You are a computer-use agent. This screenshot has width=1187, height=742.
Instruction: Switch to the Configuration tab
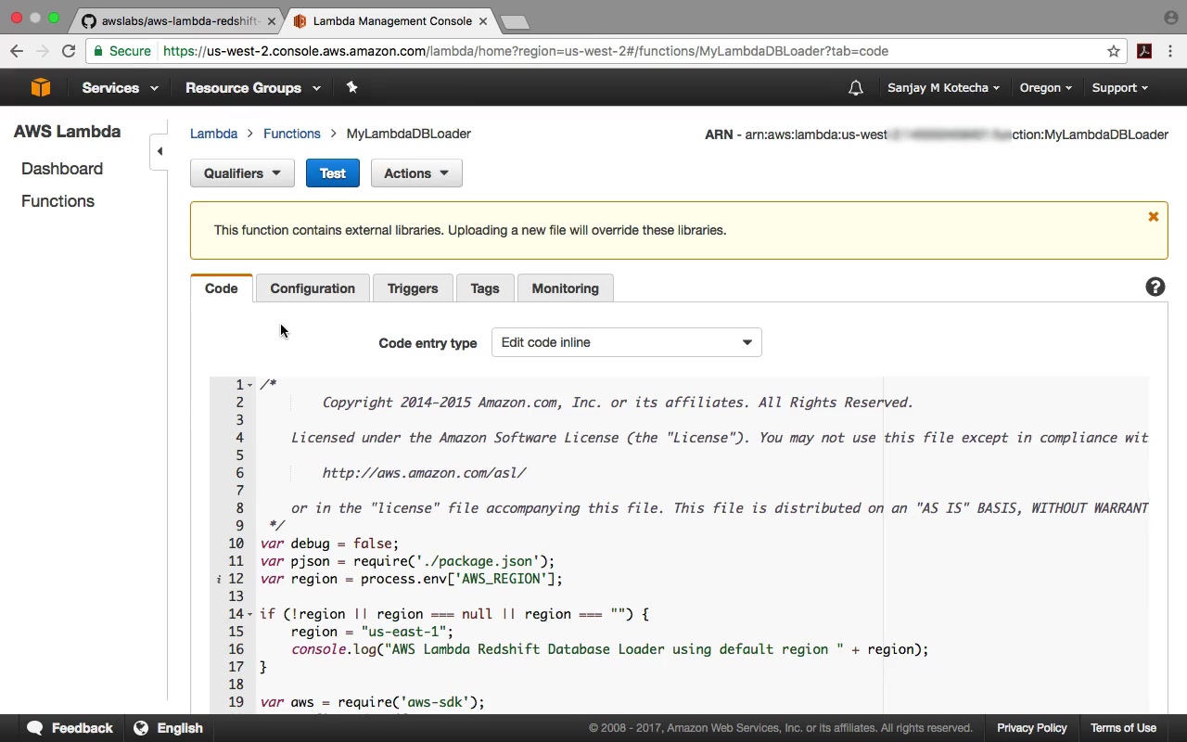[x=313, y=288]
